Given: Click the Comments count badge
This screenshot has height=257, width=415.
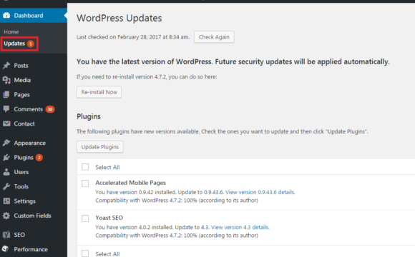Looking at the screenshot, I should (50, 109).
